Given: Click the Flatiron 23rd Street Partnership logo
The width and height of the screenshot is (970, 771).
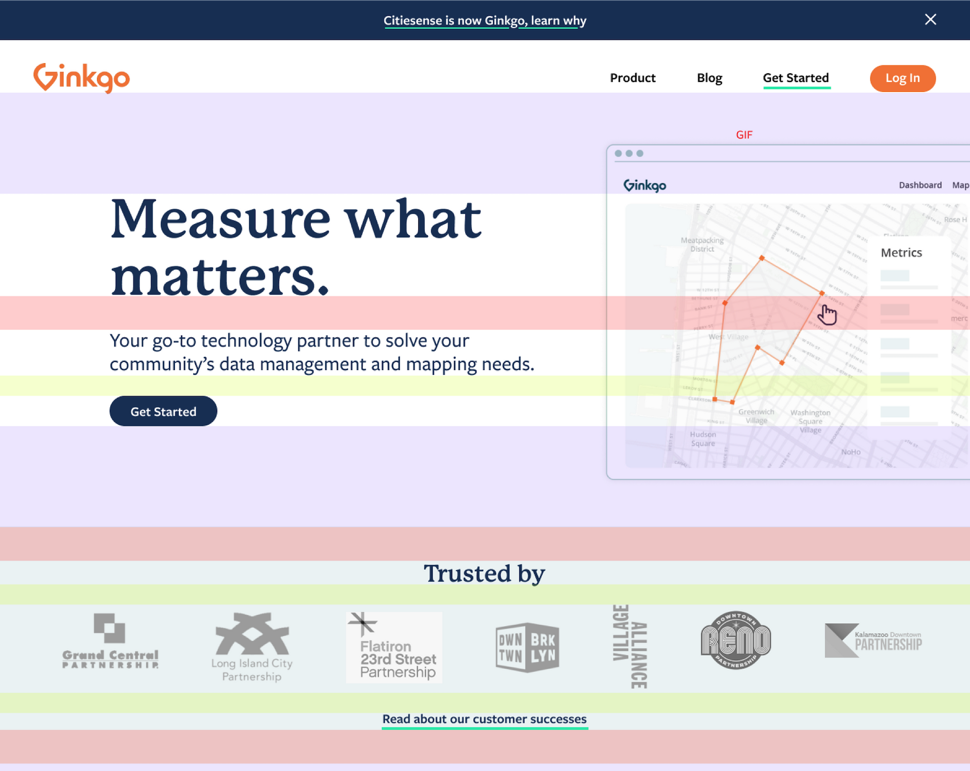Looking at the screenshot, I should [394, 647].
